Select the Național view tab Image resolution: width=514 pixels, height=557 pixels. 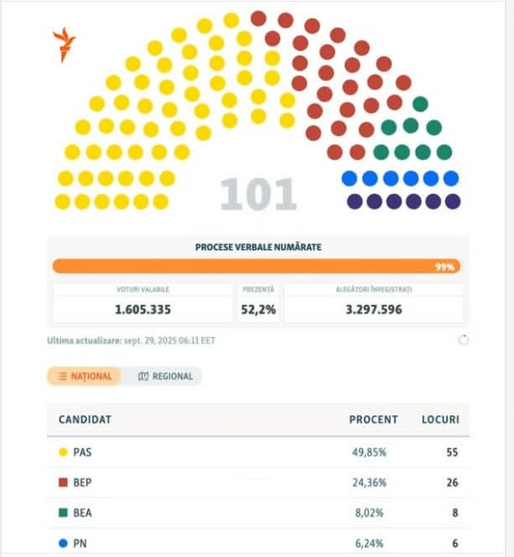pos(84,376)
